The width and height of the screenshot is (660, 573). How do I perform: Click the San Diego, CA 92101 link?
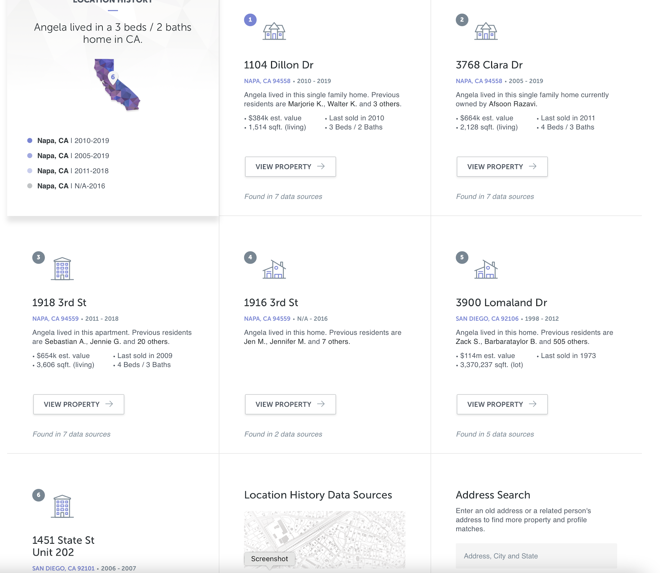click(x=63, y=568)
